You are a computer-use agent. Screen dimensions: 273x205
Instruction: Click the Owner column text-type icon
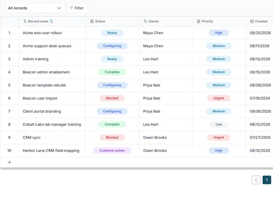145,21
